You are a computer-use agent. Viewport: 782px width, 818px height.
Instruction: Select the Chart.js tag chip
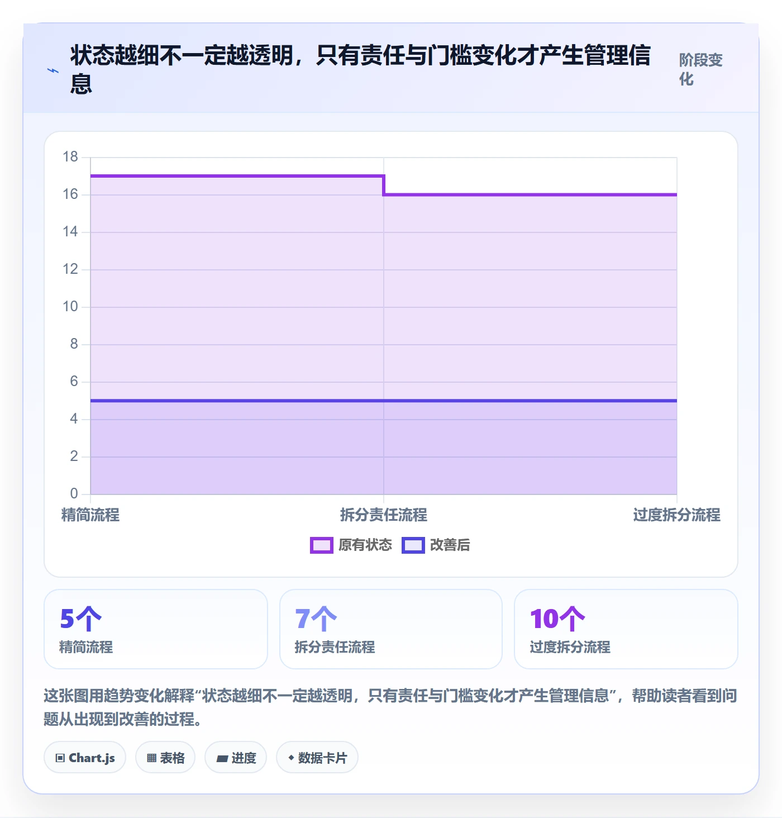[x=85, y=758]
